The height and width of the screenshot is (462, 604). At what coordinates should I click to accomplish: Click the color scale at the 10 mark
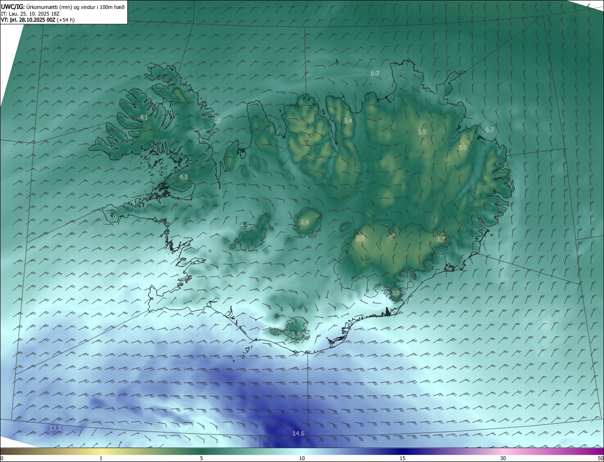302,452
